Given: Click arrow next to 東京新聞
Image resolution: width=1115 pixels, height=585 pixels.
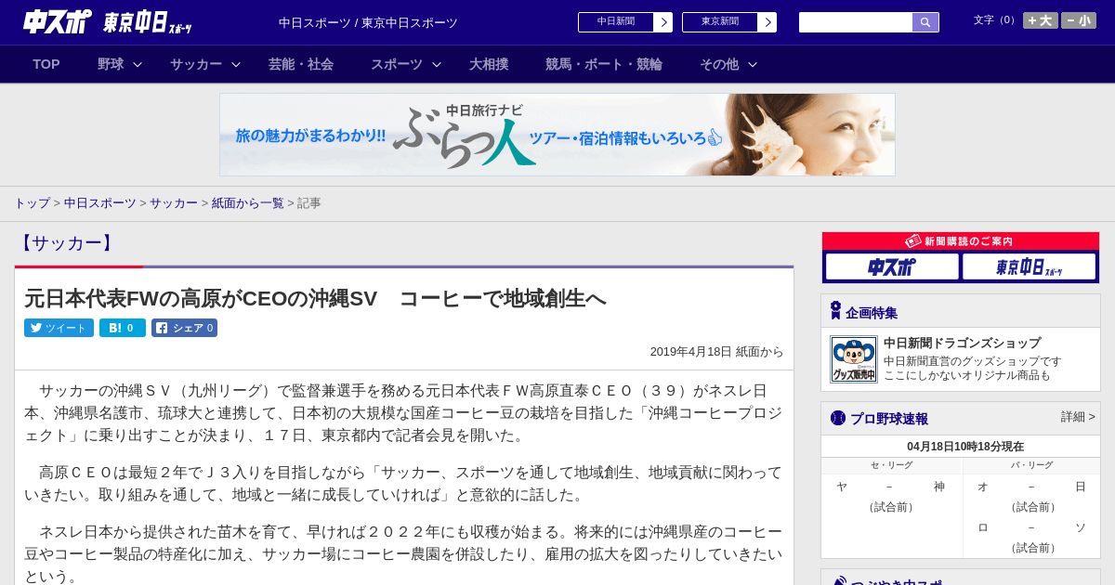Looking at the screenshot, I should 767,22.
